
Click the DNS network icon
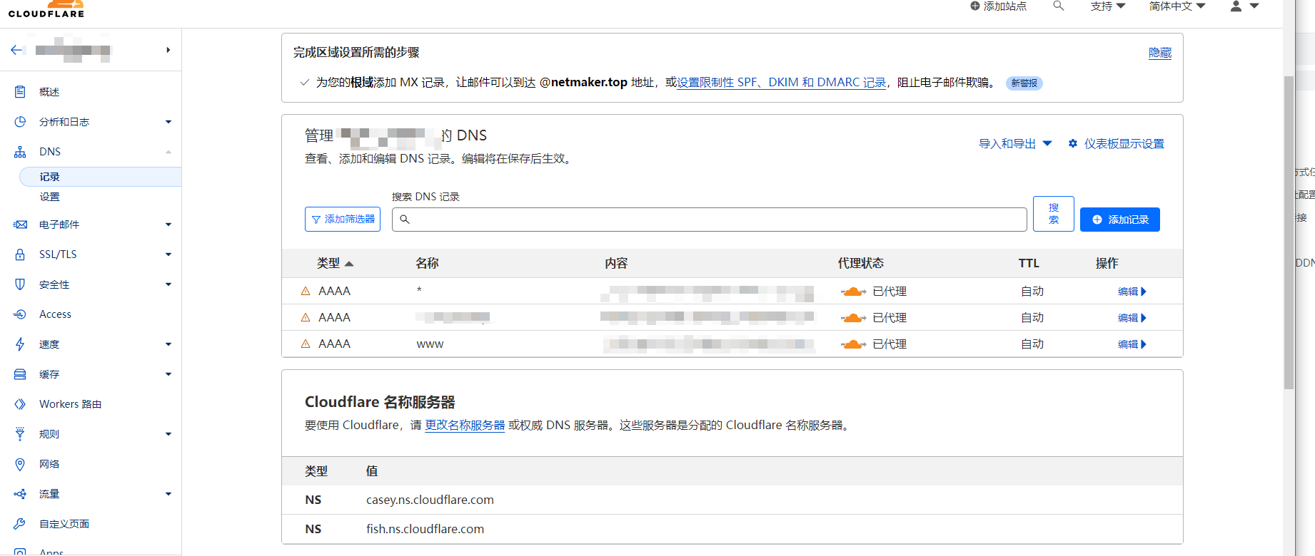click(x=20, y=152)
